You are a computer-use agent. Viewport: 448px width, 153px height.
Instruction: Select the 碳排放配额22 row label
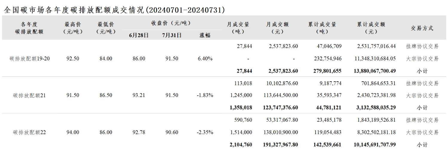coord(30,132)
